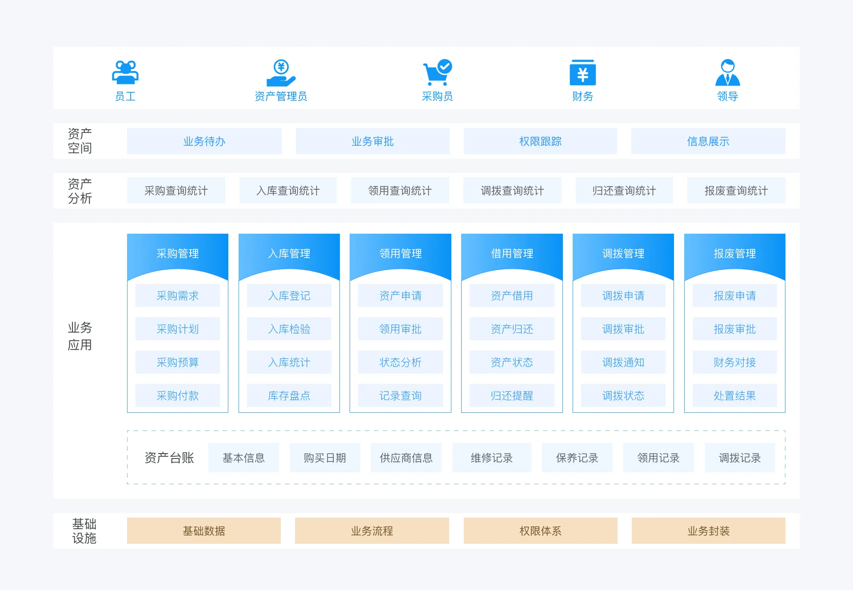Open 权限跟踪 in asset space

point(540,141)
